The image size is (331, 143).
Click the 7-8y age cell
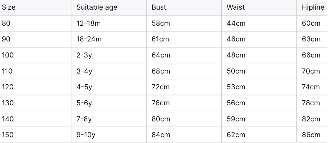point(84,119)
